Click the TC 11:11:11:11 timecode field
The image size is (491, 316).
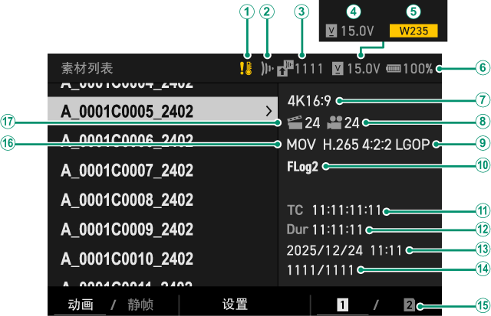coord(334,210)
